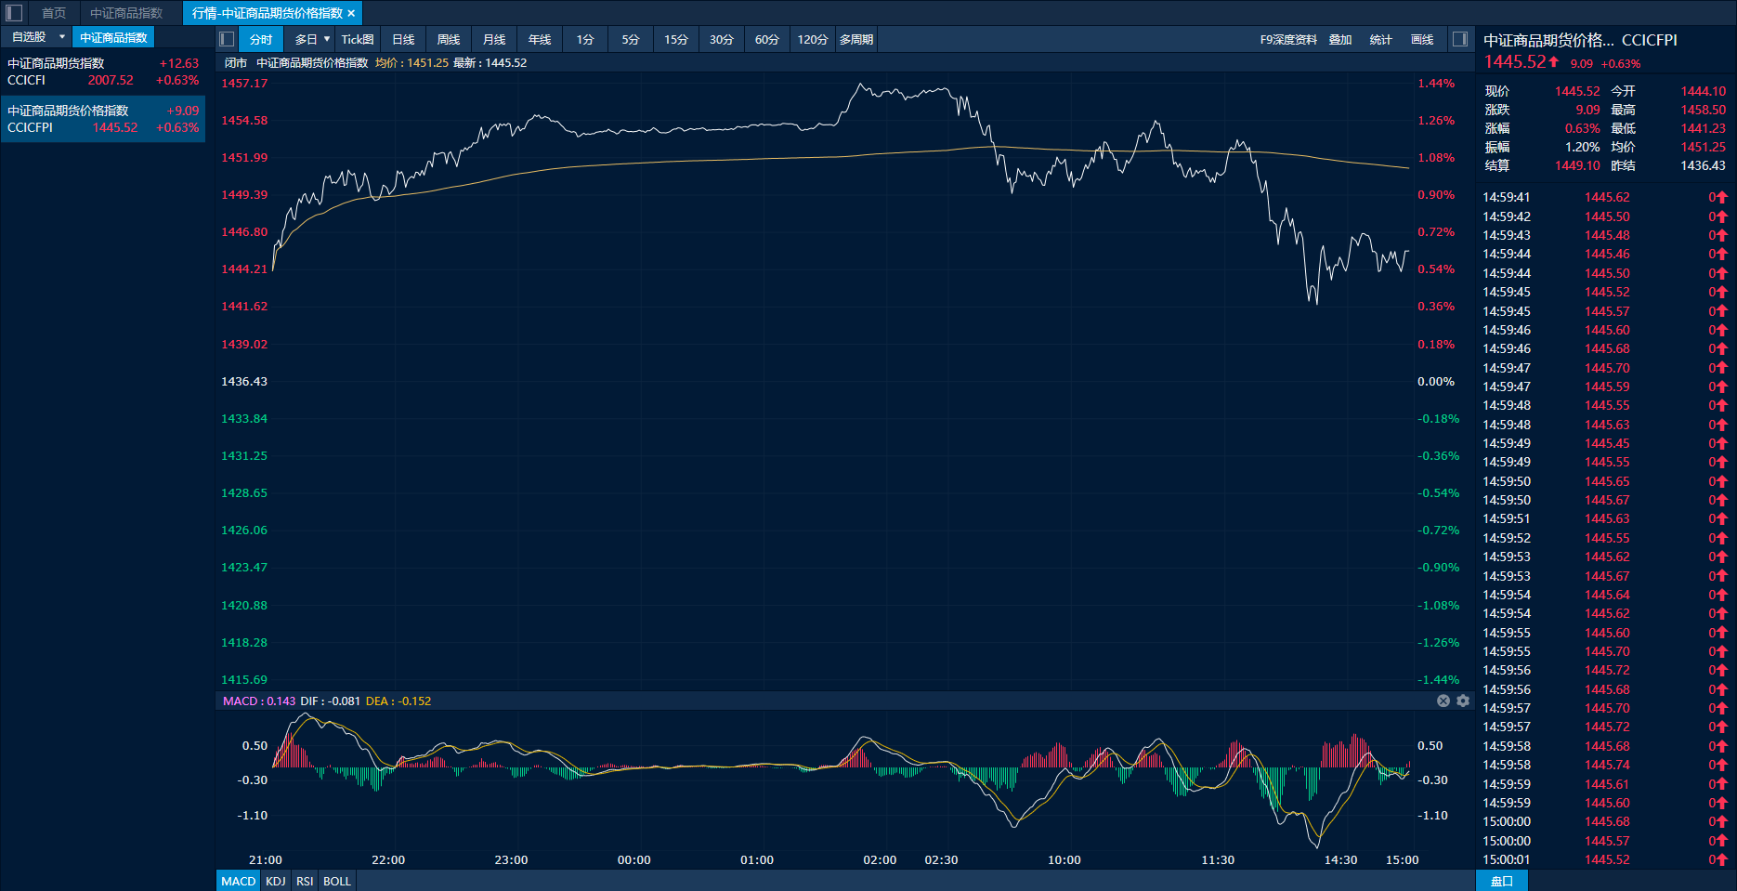
Task: Toggle the main sidebar icon at top-left
Action: [14, 13]
